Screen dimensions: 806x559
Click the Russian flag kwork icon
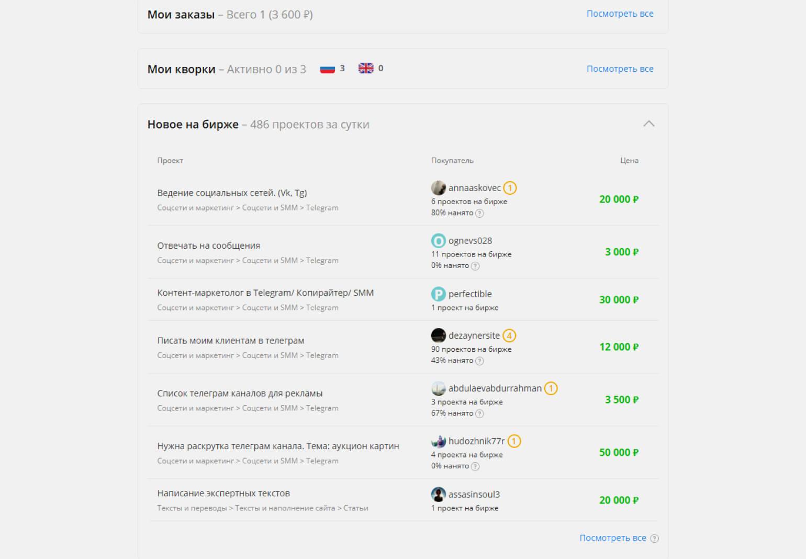click(x=328, y=69)
